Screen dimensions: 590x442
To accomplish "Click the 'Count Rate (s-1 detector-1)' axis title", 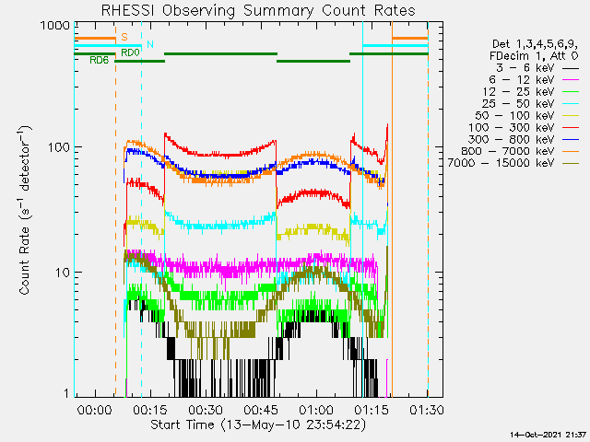I will (25, 211).
